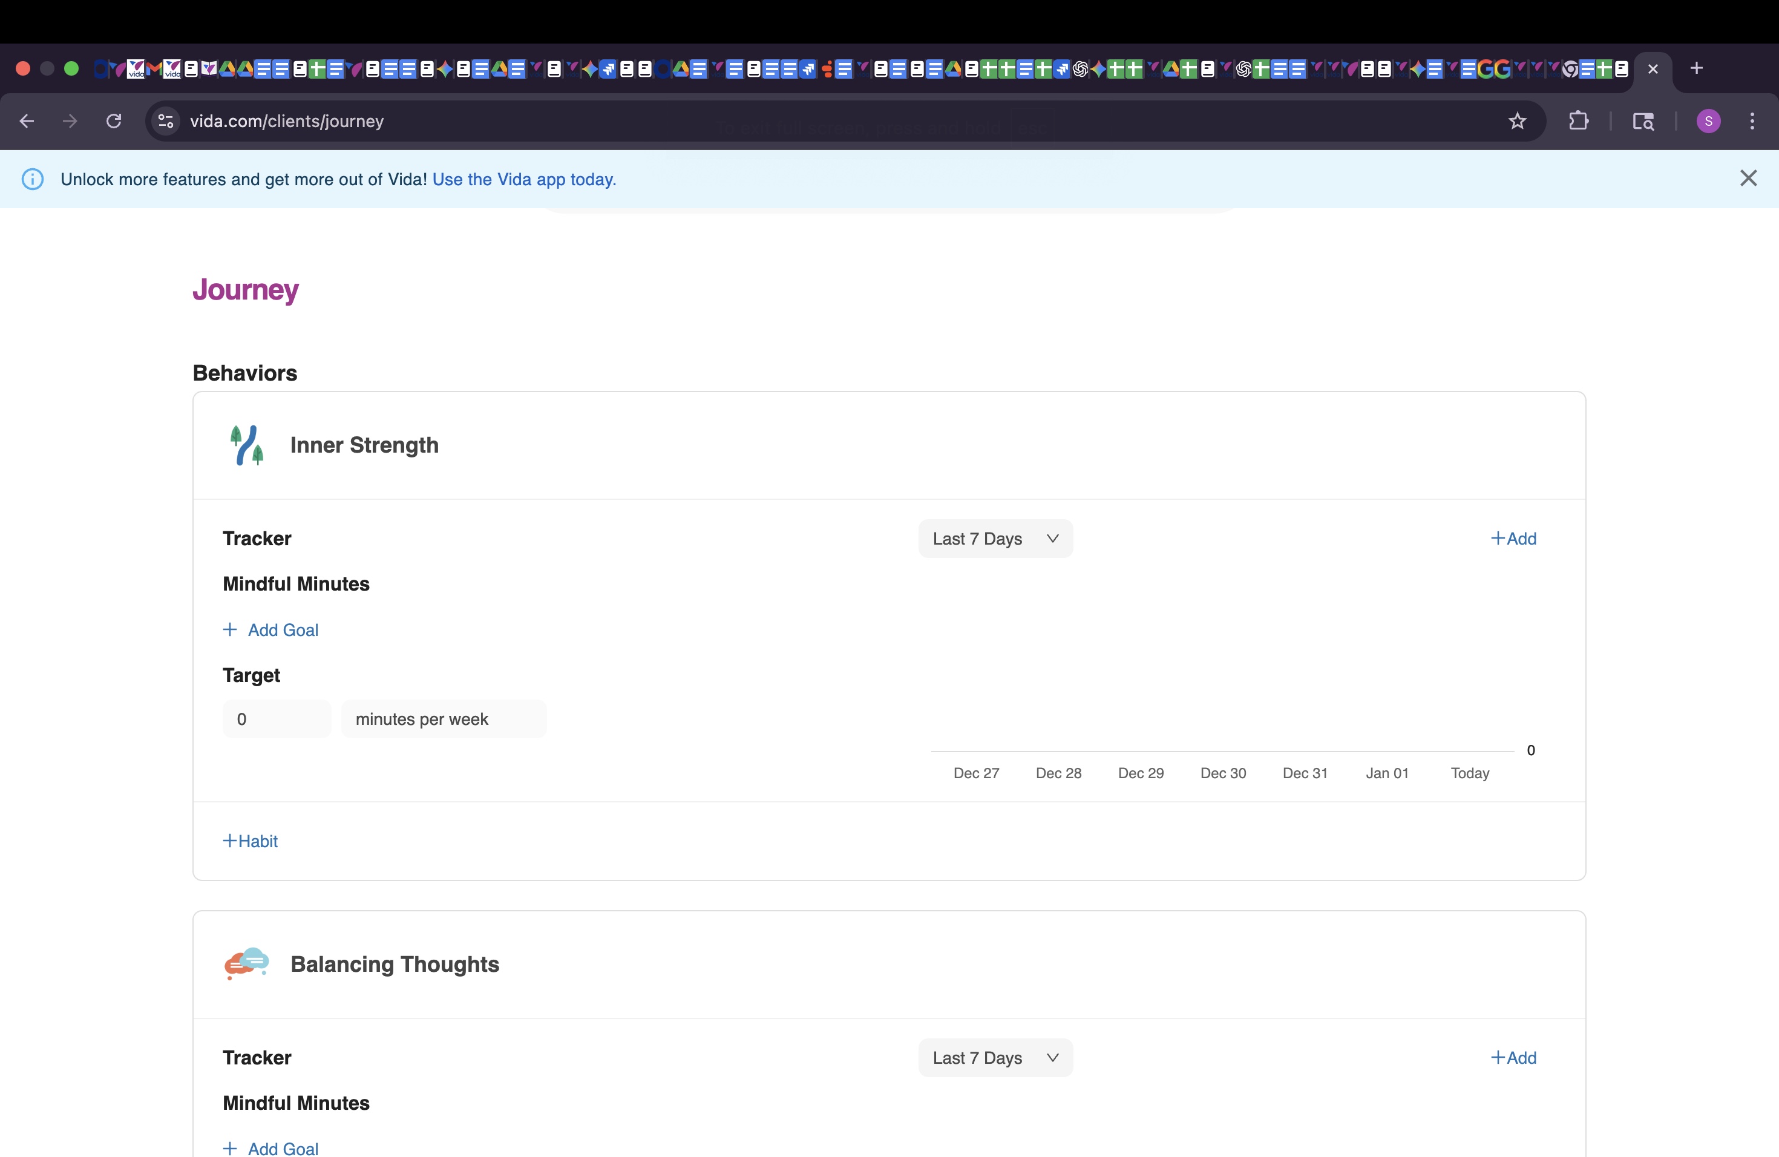Click Add Goal under Inner Strength Mindful Minutes
Viewport: 1779px width, 1157px height.
coord(270,630)
